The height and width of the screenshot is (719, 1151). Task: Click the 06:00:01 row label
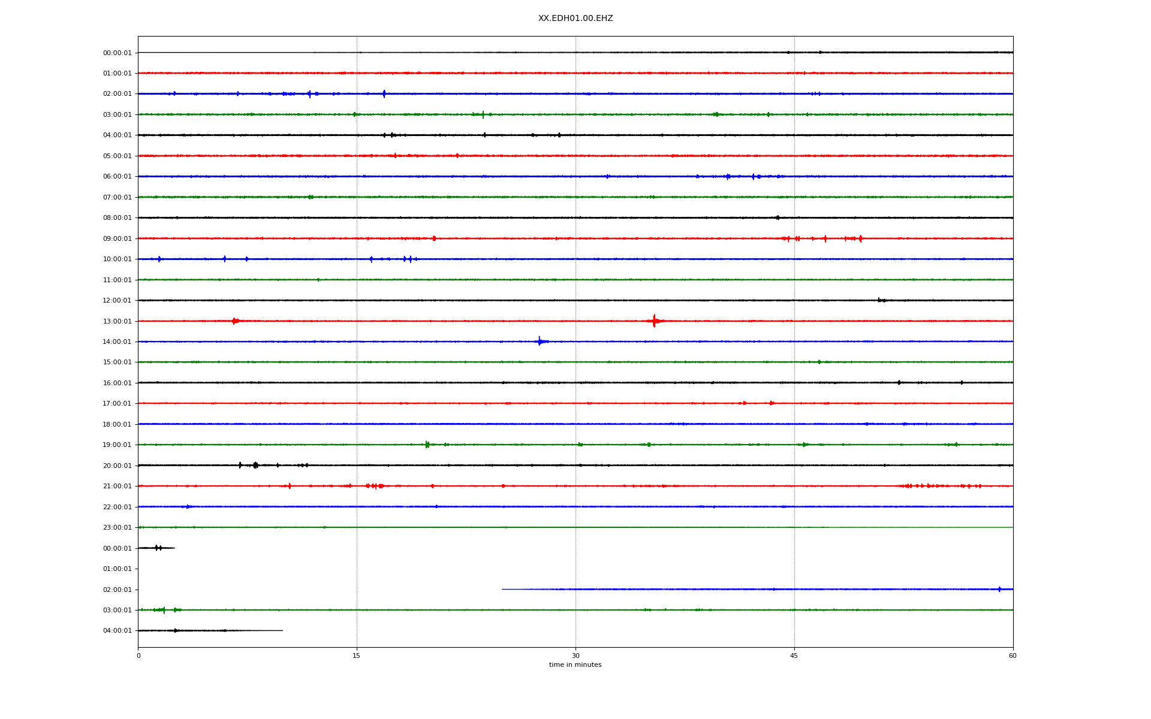click(x=117, y=177)
